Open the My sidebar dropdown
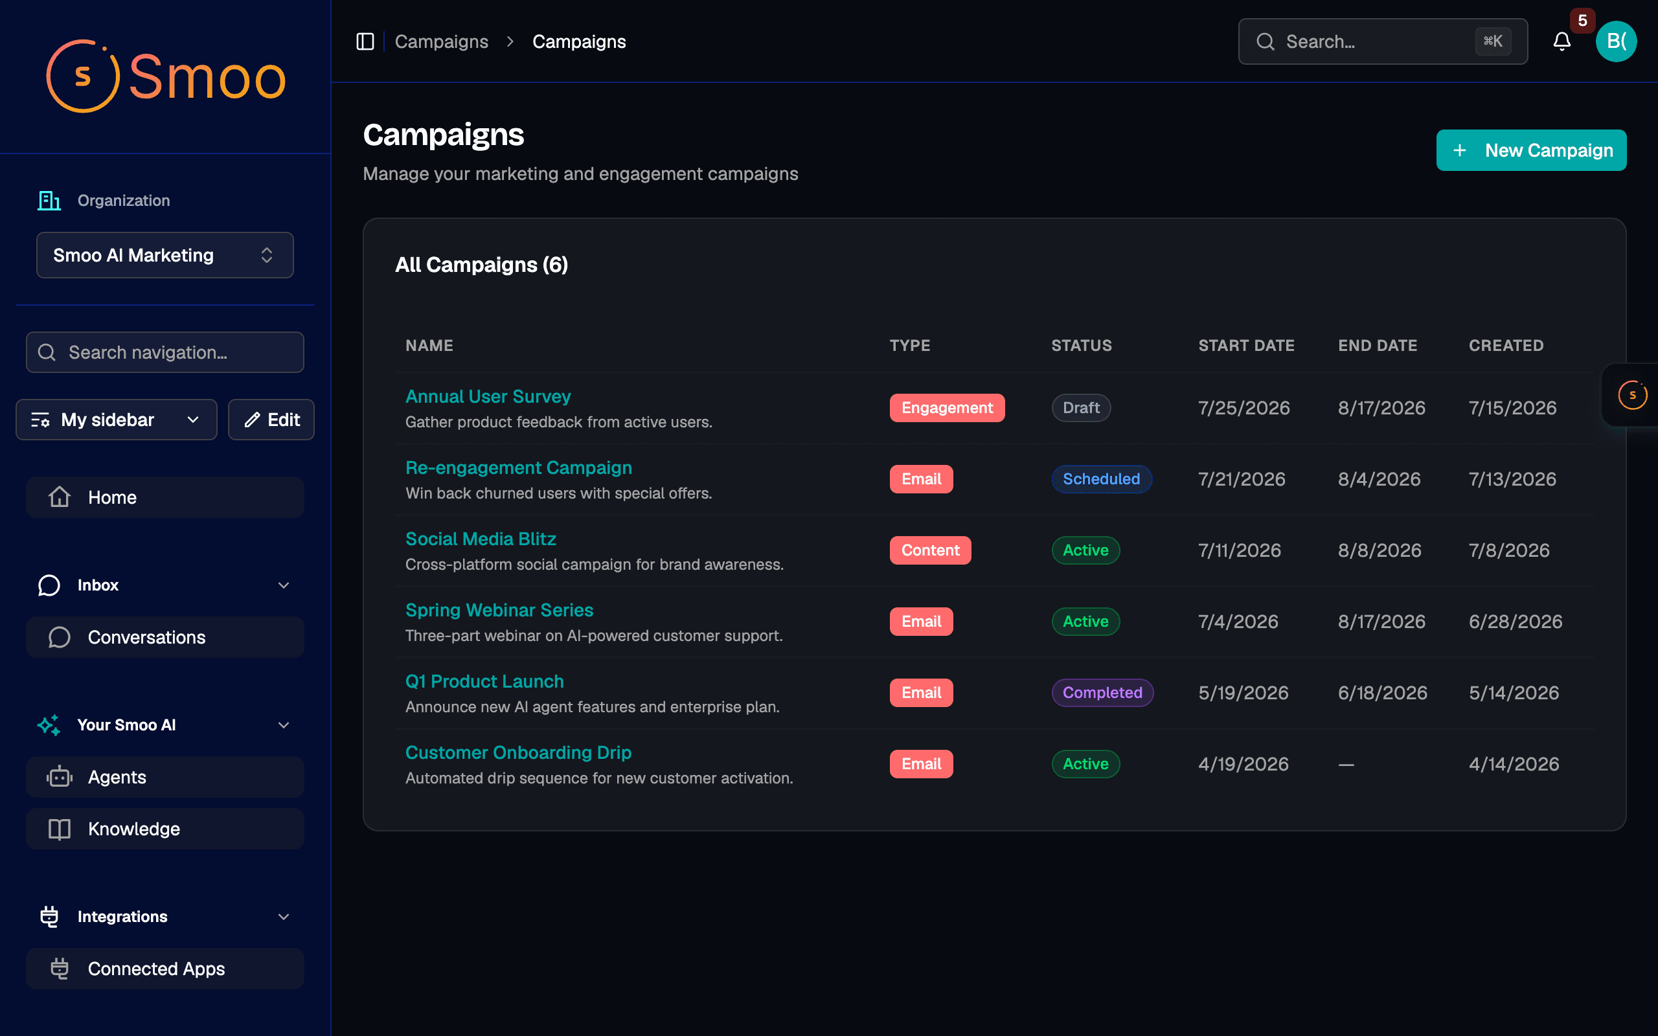 [x=117, y=420]
